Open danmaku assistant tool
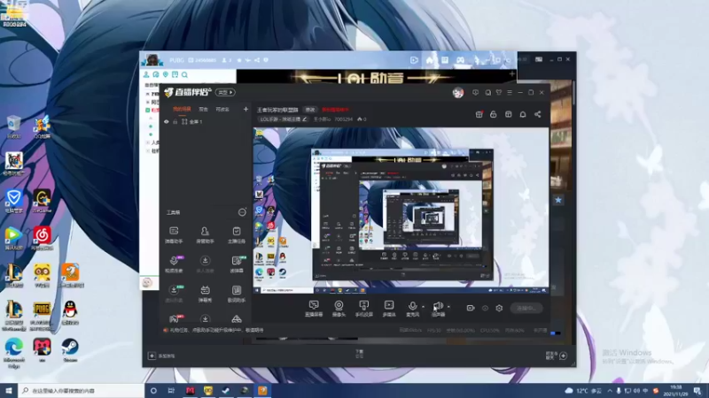Image resolution: width=709 pixels, height=398 pixels. click(174, 235)
